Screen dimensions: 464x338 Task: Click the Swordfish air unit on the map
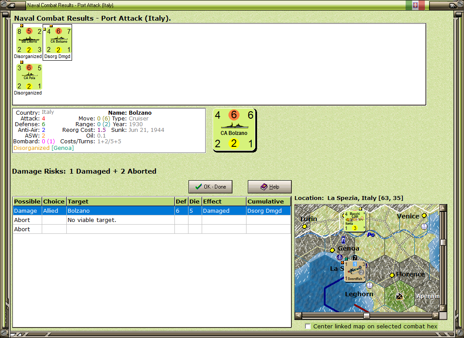click(x=355, y=271)
